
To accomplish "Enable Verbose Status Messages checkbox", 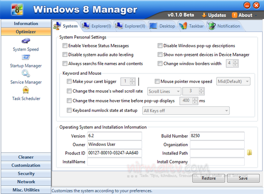I will click(x=65, y=45).
